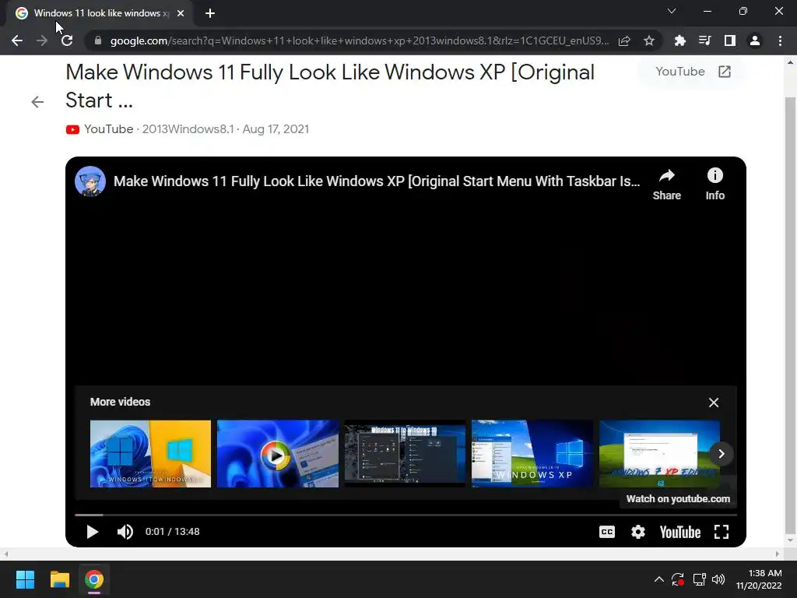Open the Chrome extensions puzzle icon

[679, 40]
